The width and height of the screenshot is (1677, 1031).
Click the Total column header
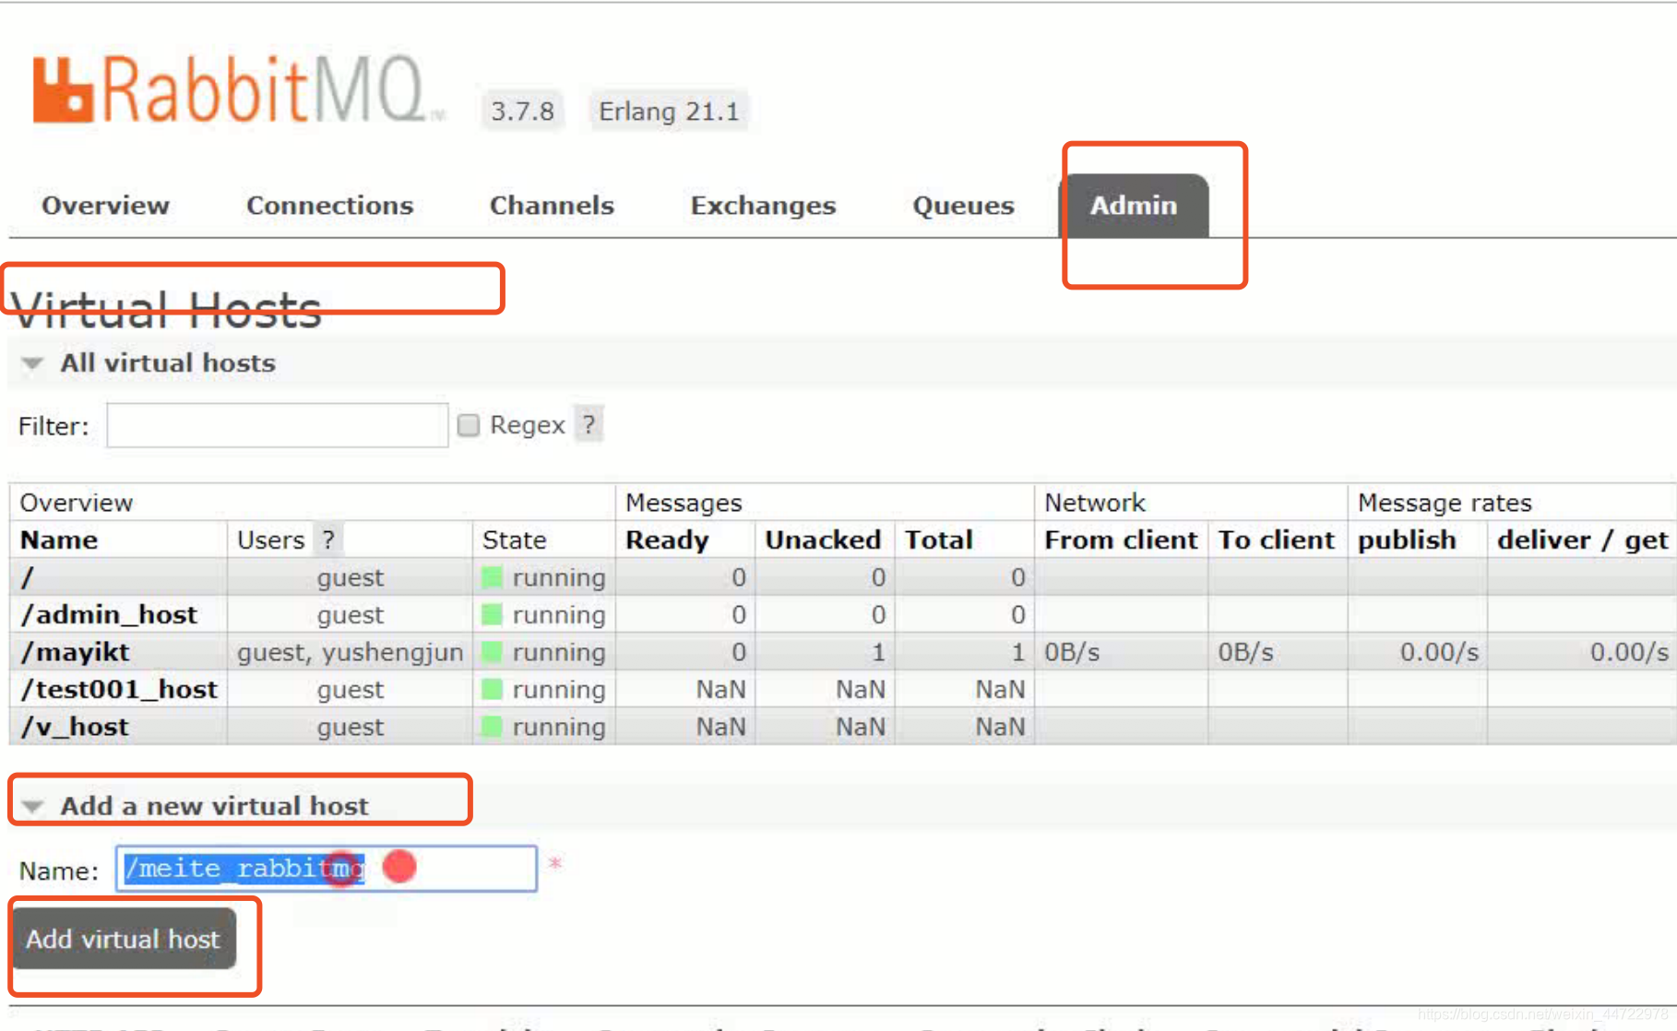[x=939, y=539]
